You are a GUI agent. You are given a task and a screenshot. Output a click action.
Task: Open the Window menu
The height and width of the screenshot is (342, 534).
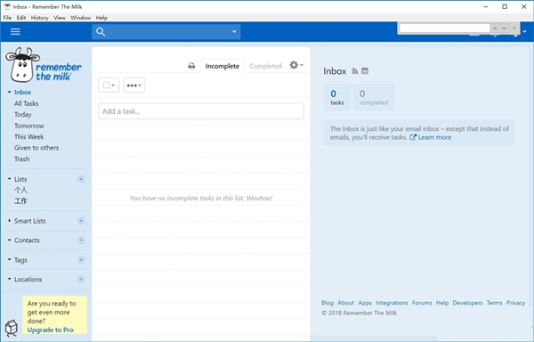coord(80,18)
